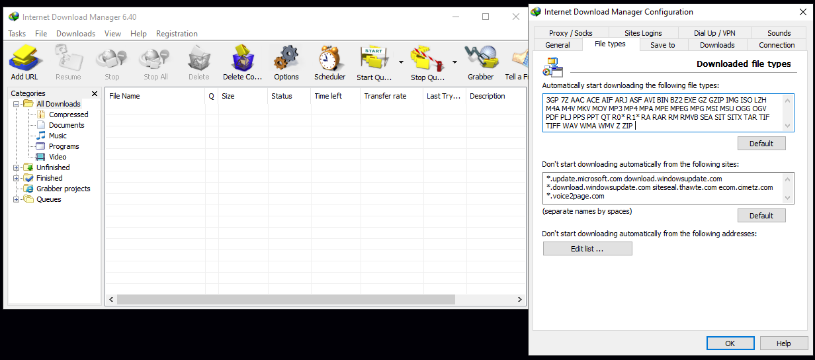
Task: Click the Time left column header
Action: pyautogui.click(x=335, y=96)
